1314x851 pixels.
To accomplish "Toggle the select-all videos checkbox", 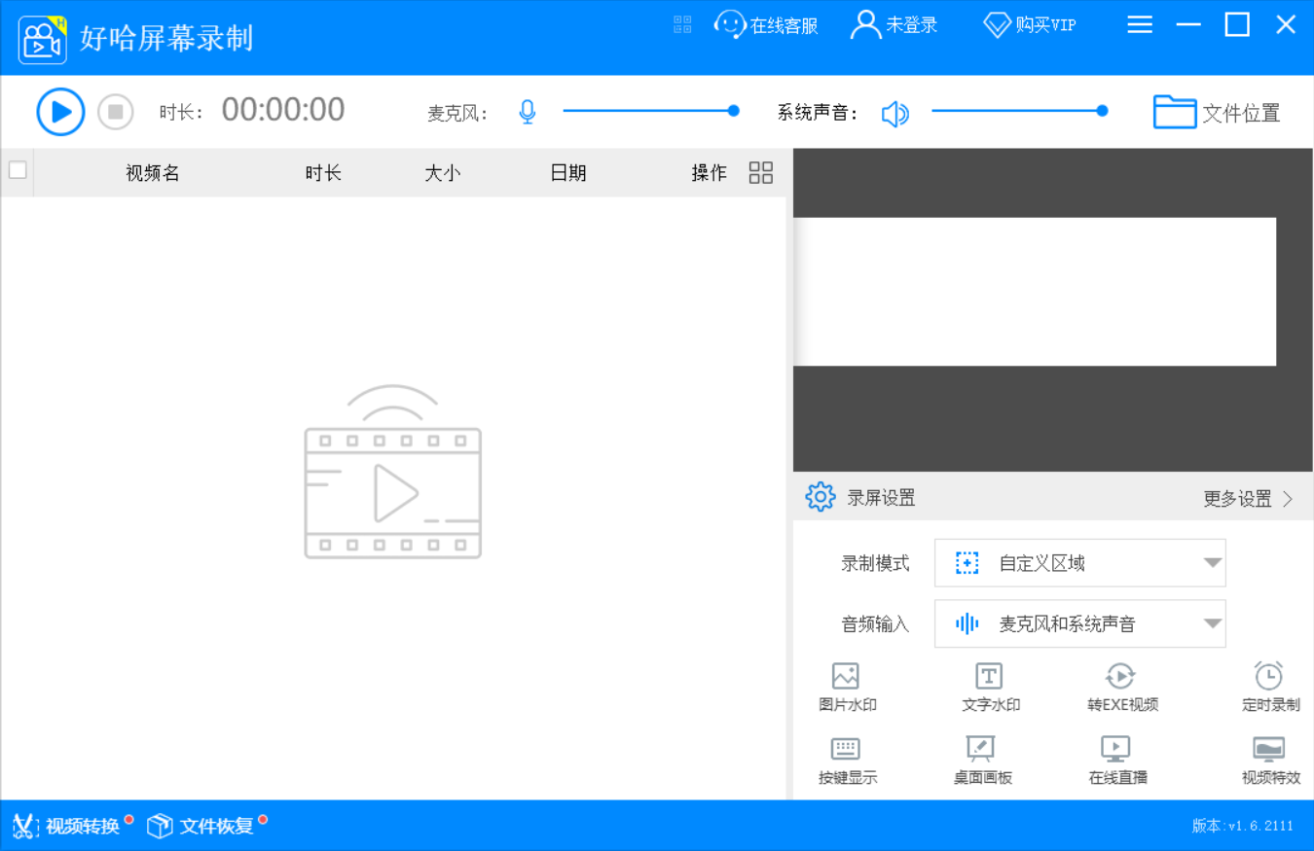I will pyautogui.click(x=18, y=170).
